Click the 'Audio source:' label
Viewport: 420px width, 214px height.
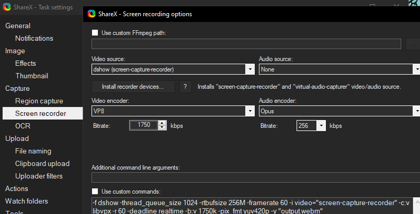point(276,59)
